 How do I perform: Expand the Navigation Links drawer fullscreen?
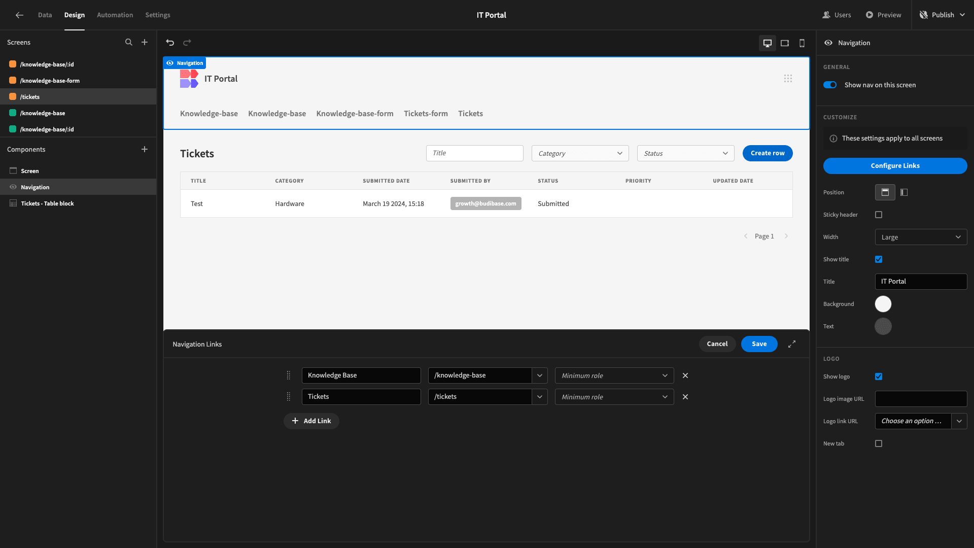pos(792,344)
